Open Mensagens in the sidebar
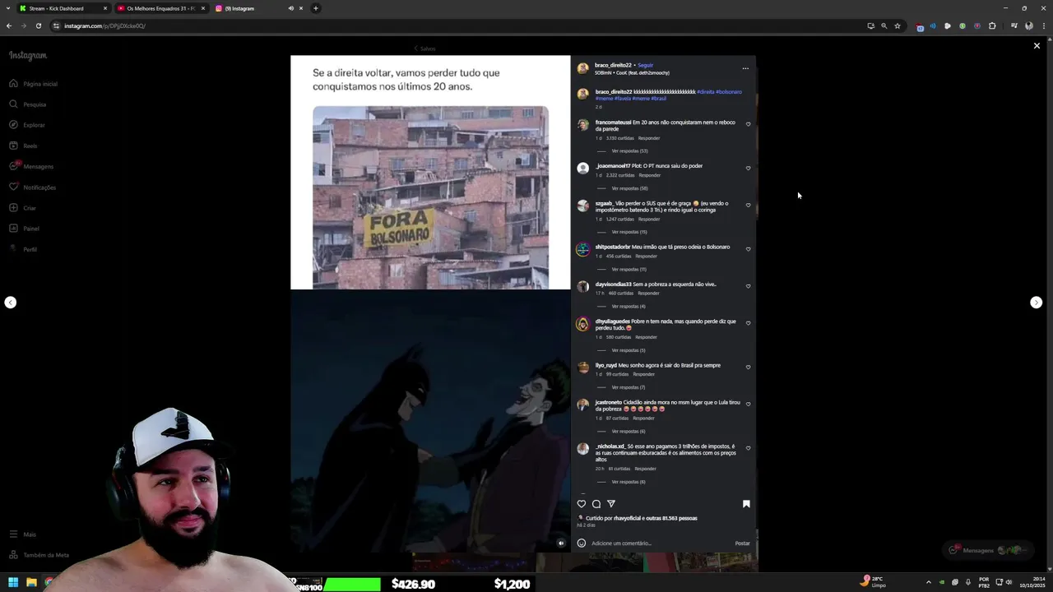 pos(31,166)
